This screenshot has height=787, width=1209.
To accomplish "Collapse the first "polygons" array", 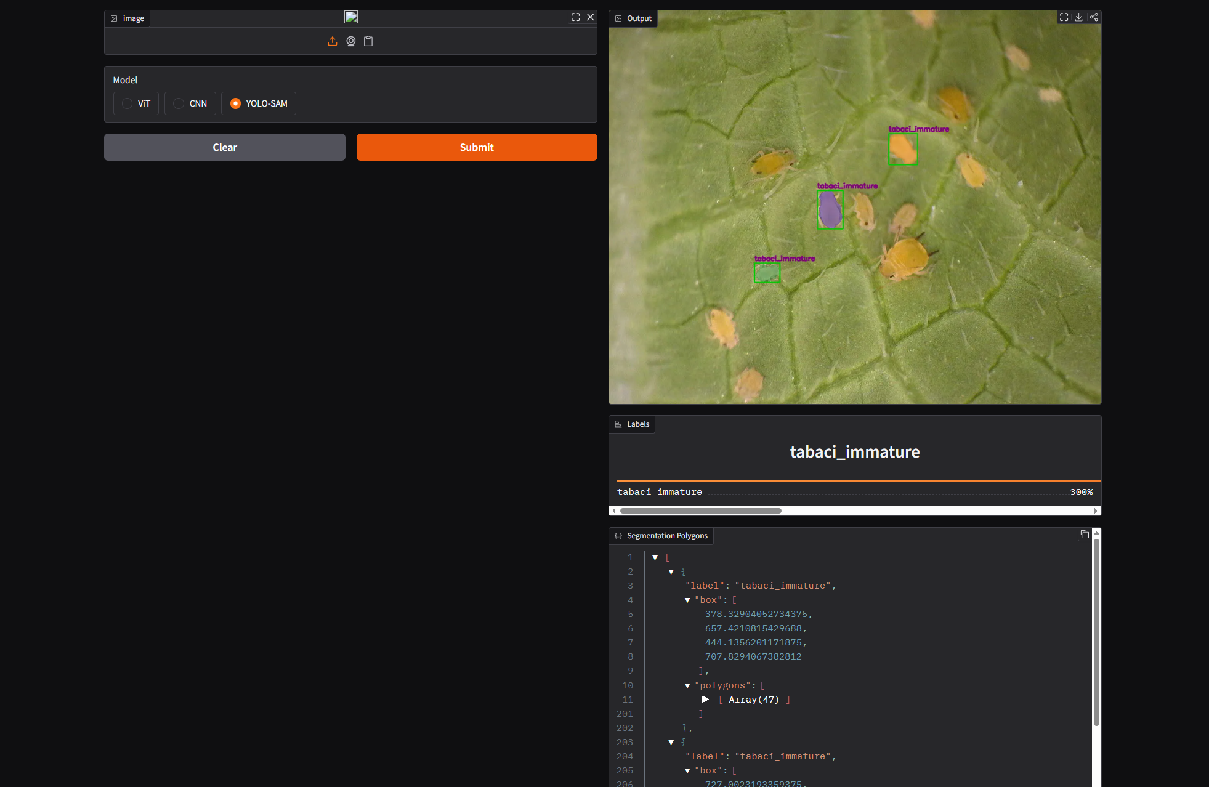I will (687, 686).
